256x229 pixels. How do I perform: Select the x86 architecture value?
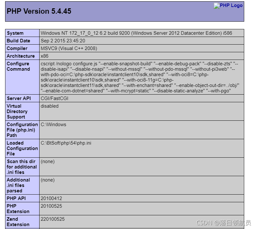click(x=45, y=56)
